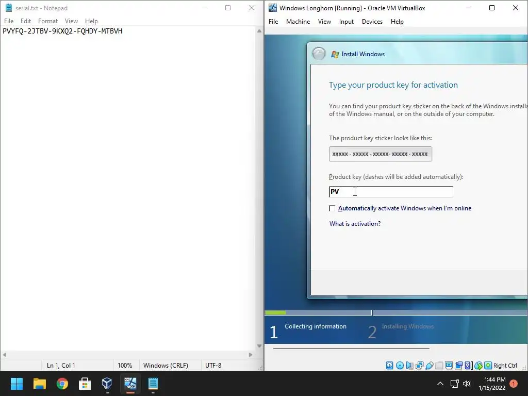Screen dimensions: 528x396
Task: Open Notepad's Edit menu
Action: [x=26, y=21]
